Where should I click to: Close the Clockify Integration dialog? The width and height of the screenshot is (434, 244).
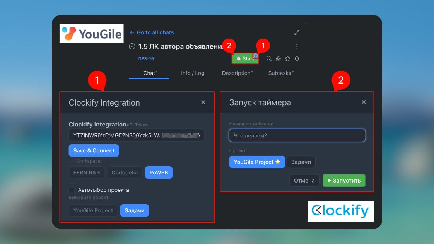[203, 102]
